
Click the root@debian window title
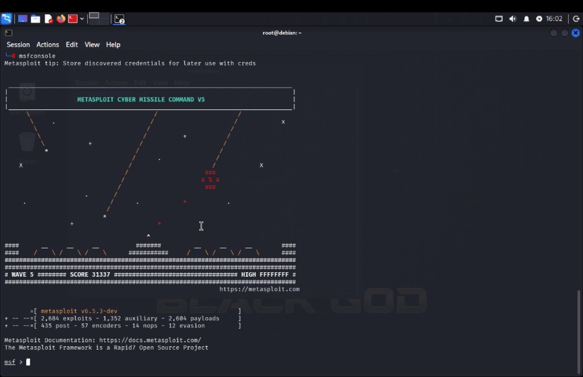point(282,32)
